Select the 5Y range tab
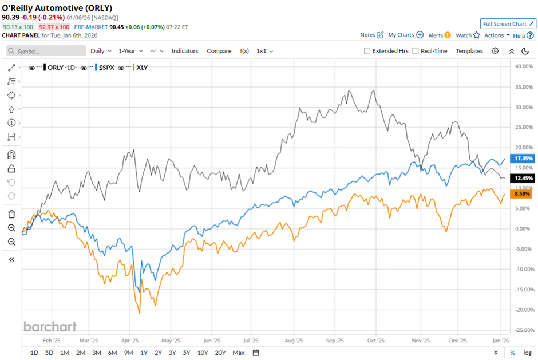Screen dimensions: 538x360 (x=187, y=353)
